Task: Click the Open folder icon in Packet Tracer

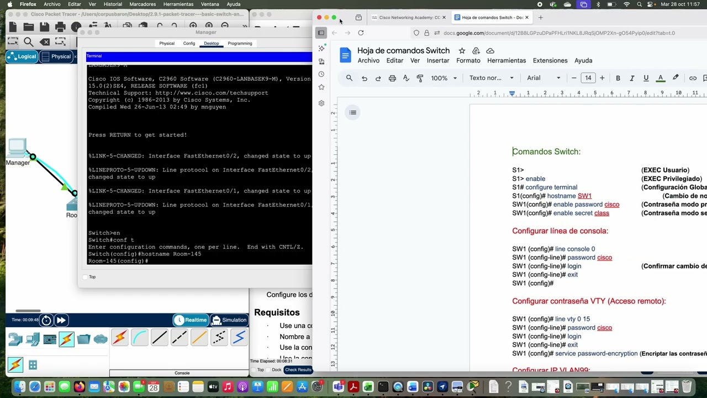Action: click(x=29, y=27)
